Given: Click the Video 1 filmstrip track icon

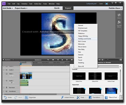Looking at the screenshot, I should (x=7, y=74).
